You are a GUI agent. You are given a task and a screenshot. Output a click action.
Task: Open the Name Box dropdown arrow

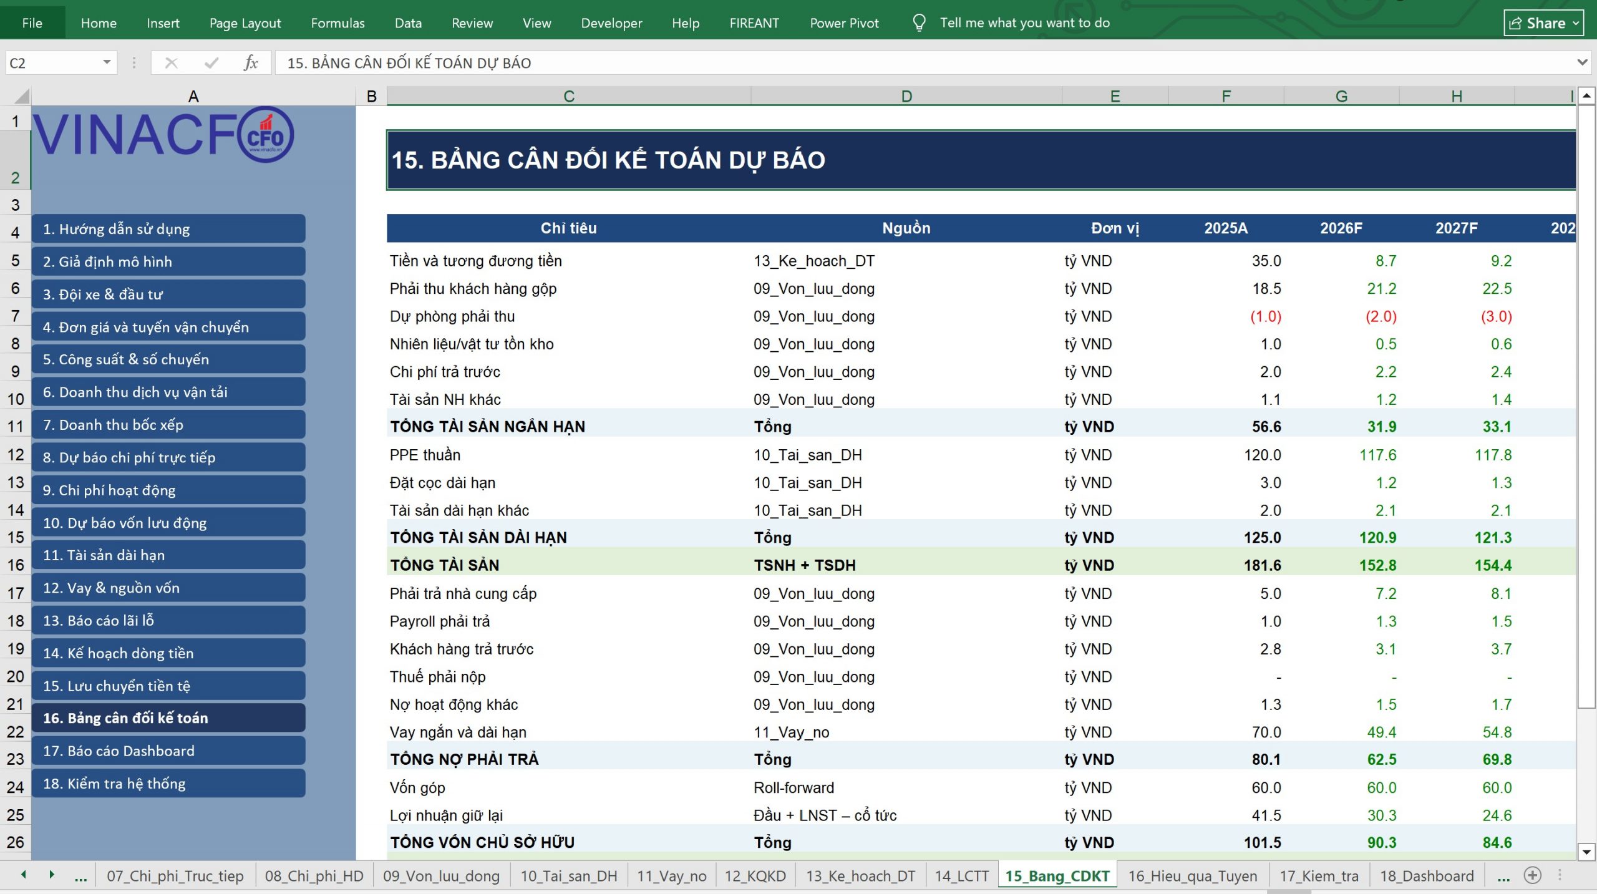point(107,62)
